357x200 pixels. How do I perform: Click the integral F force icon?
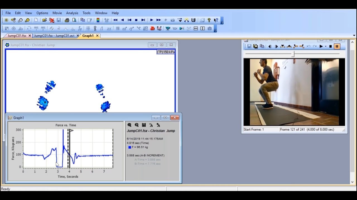(80, 28)
